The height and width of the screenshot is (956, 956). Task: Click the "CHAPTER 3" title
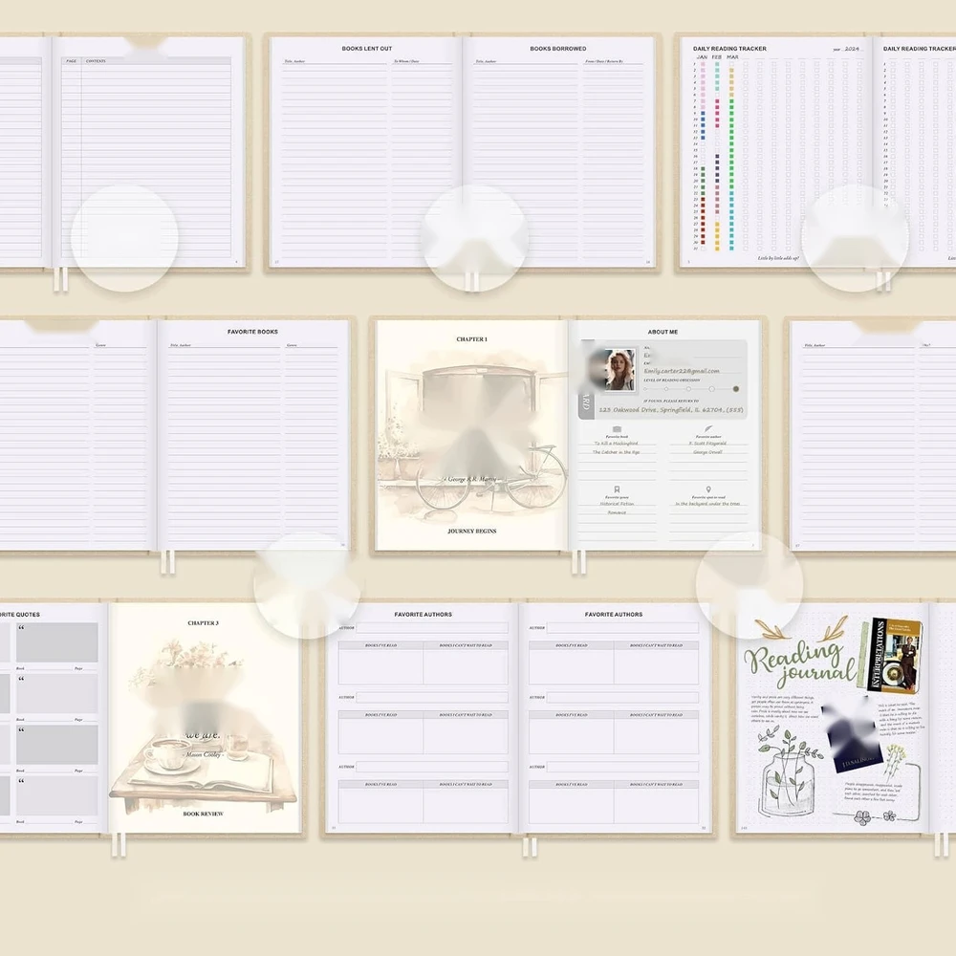pyautogui.click(x=203, y=623)
